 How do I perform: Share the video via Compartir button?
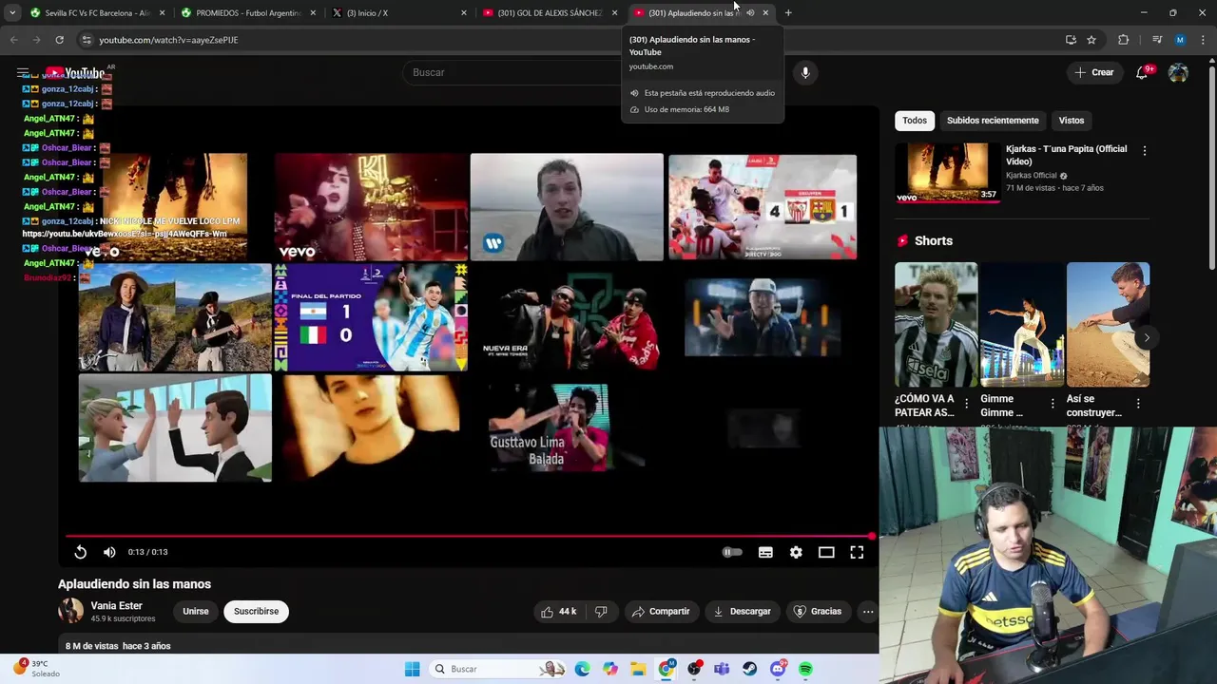tap(662, 611)
